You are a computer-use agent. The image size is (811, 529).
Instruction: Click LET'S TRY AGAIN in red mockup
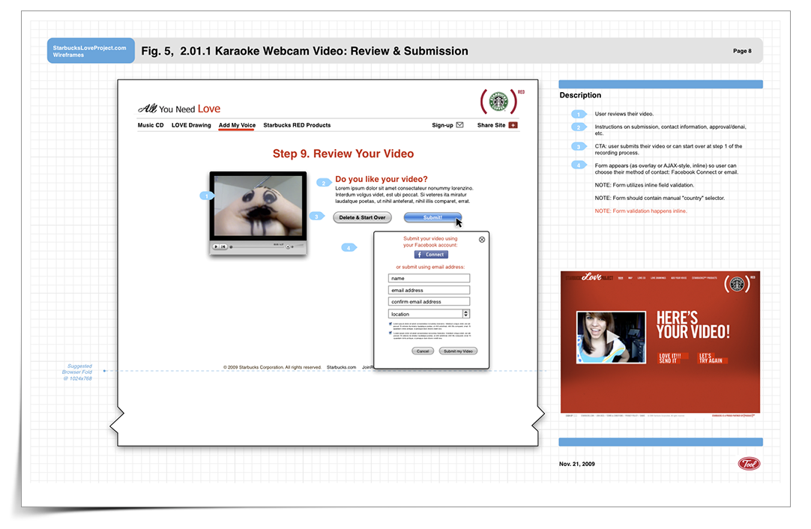click(711, 358)
